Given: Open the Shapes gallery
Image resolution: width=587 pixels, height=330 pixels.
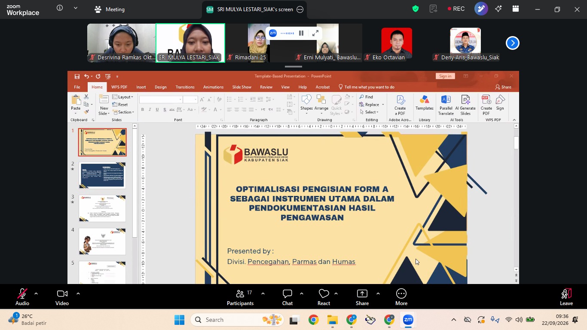Looking at the screenshot, I should 306,103.
